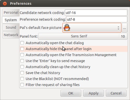130x100 pixels.
Task: Tick automatically clean up the chat history
Action: tap(22, 67)
